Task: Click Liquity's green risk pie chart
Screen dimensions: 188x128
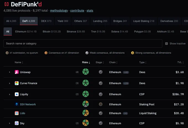Action: coord(86,94)
